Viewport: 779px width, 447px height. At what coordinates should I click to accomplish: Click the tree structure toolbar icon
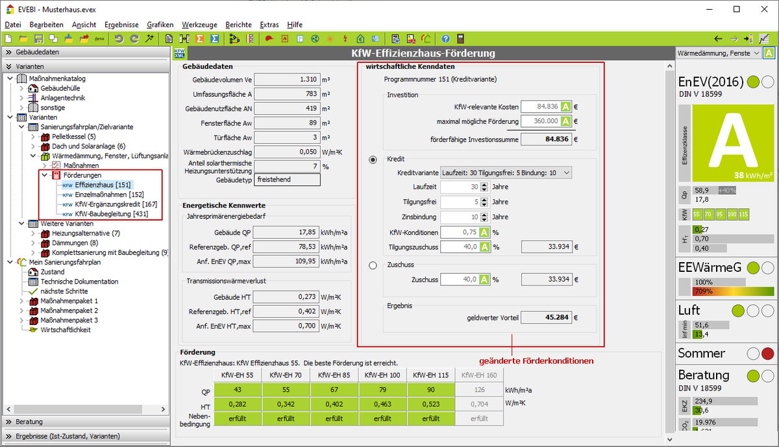(x=235, y=39)
